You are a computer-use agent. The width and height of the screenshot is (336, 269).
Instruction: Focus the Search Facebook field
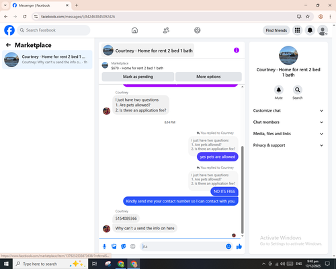point(54,30)
